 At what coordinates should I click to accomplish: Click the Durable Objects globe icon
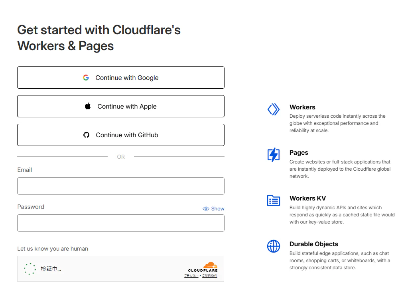(x=274, y=246)
